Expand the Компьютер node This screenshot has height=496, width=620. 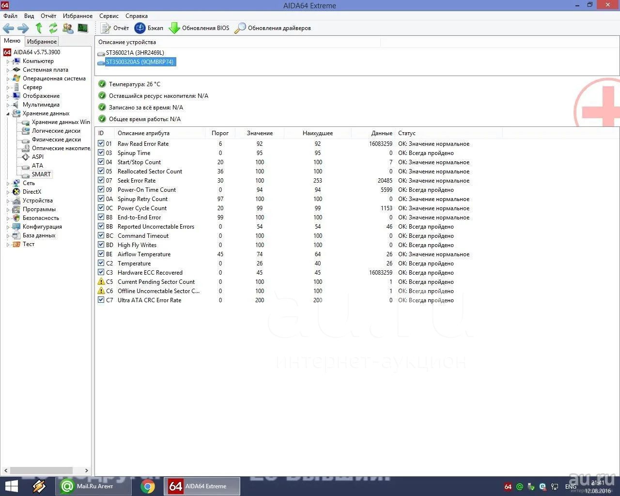tap(8, 62)
